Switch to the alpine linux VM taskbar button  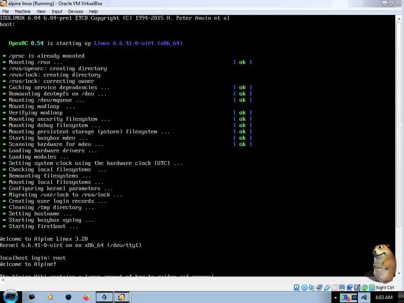(x=122, y=297)
